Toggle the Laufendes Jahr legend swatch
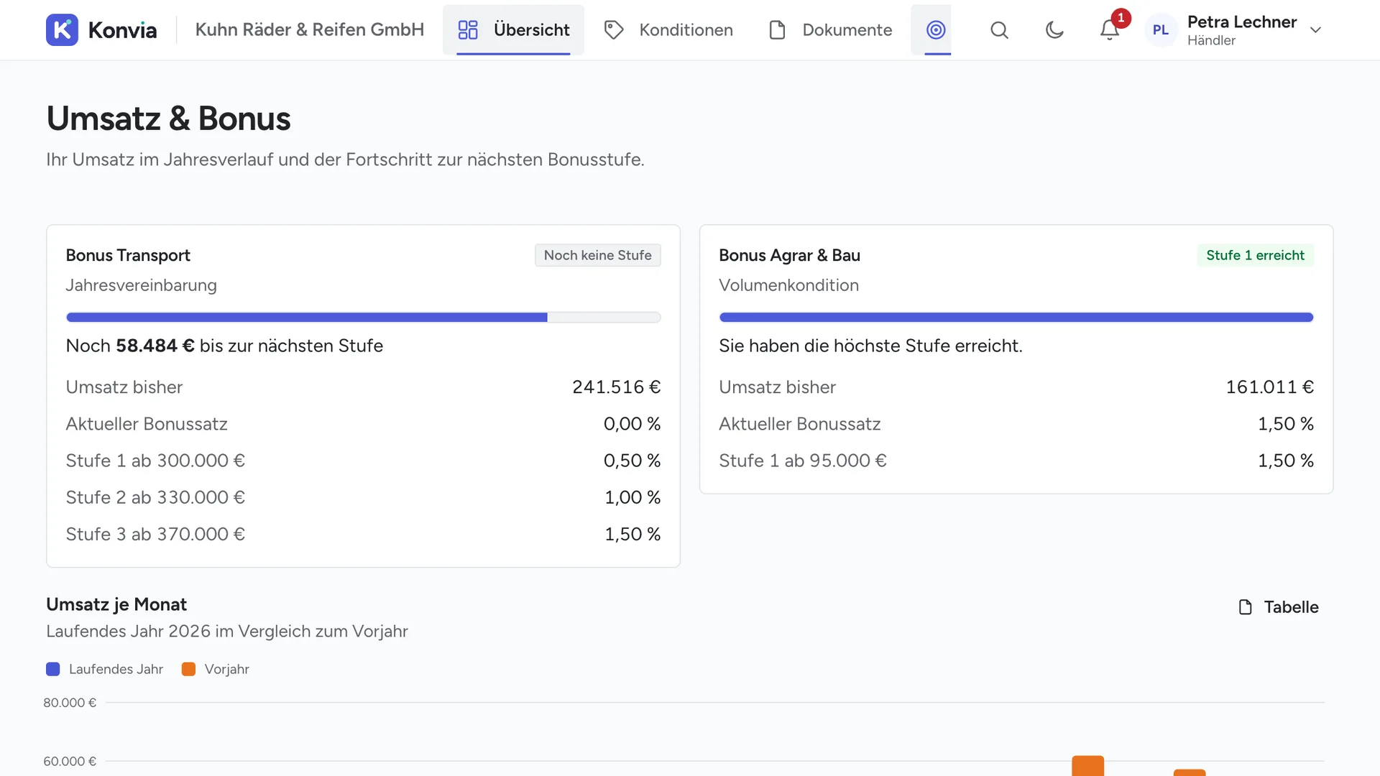Screen dimensions: 1380x776 pyautogui.click(x=53, y=669)
